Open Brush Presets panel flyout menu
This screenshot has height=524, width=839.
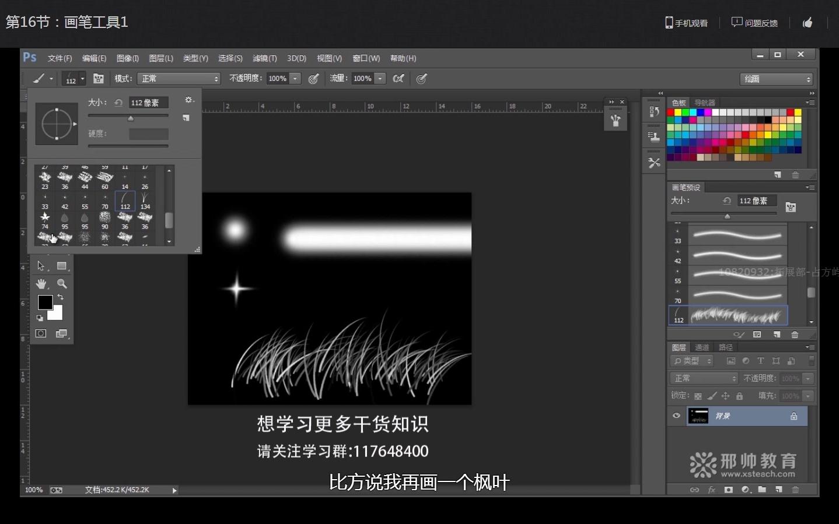tap(810, 188)
